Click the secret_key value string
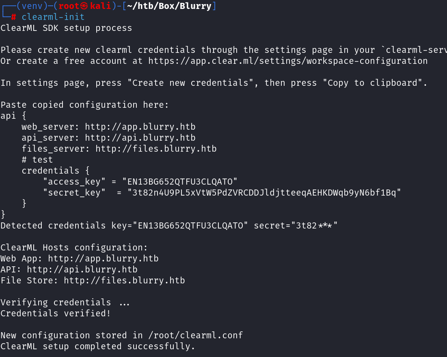Image resolution: width=447 pixels, height=357 pixels. pyautogui.click(x=264, y=193)
